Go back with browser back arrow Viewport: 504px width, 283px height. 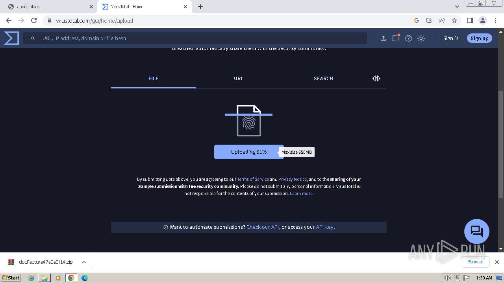pyautogui.click(x=9, y=20)
